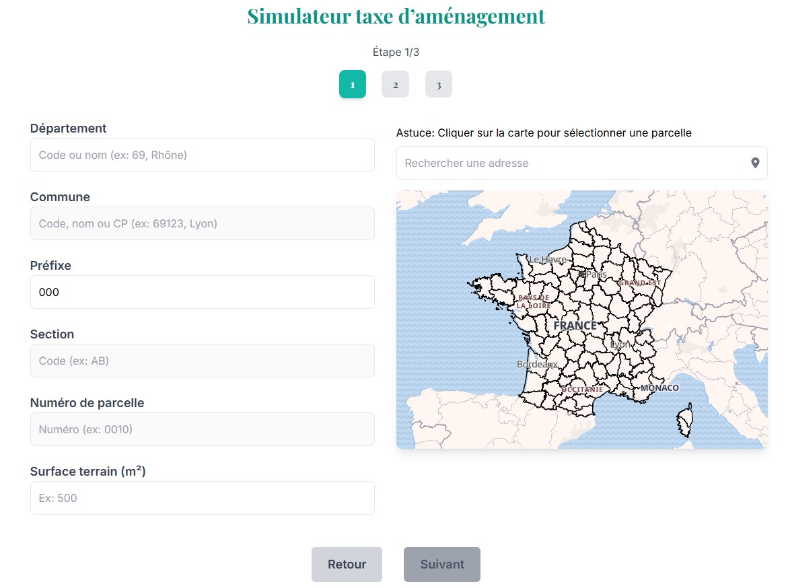Click Le Havre label on map
Screen dimensions: 788x588
[x=547, y=259]
